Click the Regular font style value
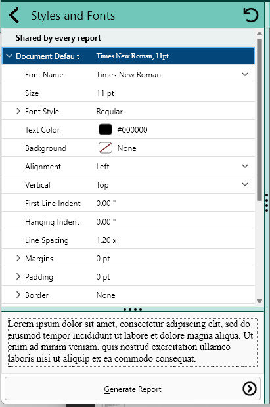 click(110, 112)
